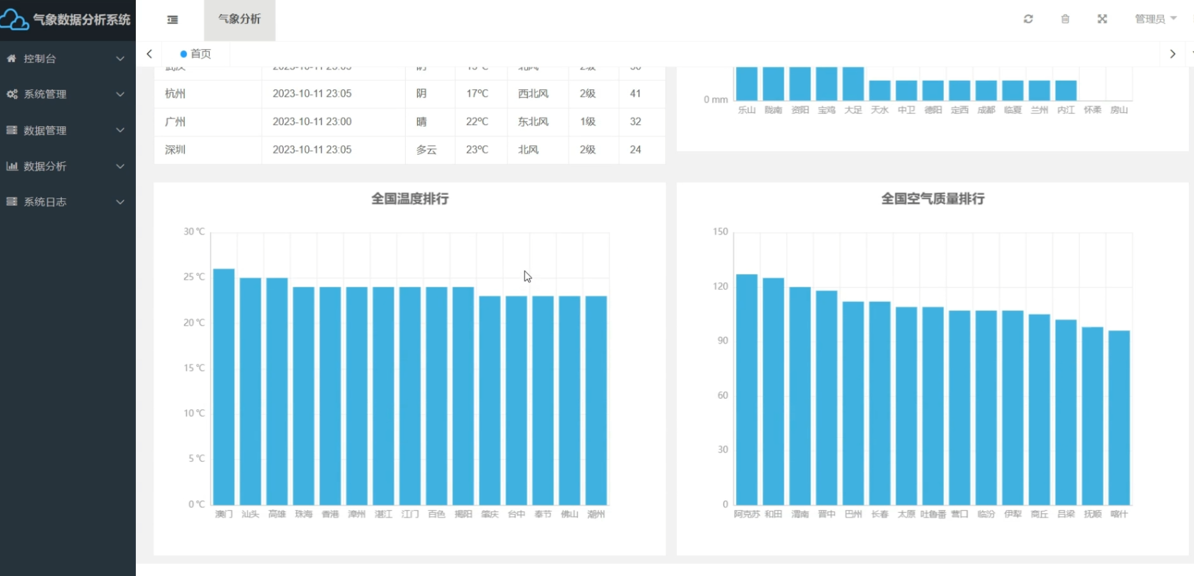This screenshot has height=576, width=1194.
Task: Open the 控制台 sidebar menu
Action: tap(68, 59)
